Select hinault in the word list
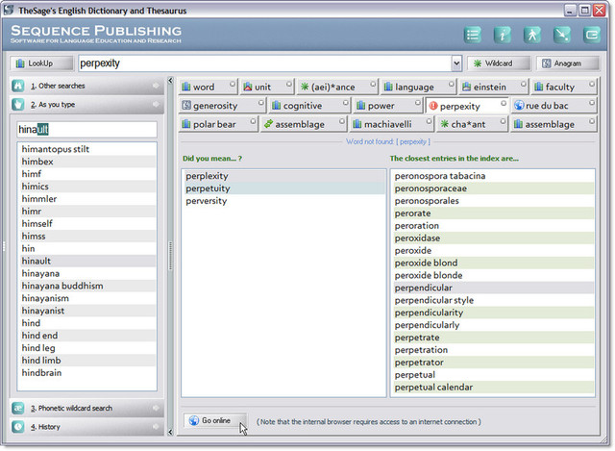615x451 pixels. pos(86,261)
